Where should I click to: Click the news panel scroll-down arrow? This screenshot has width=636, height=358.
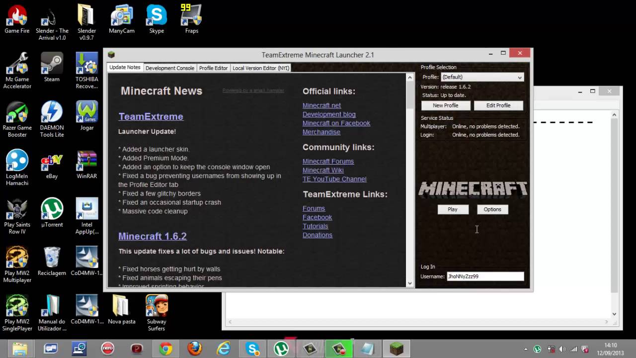(x=410, y=283)
